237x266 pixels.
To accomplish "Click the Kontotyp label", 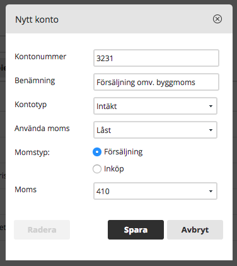I will coord(31,105).
